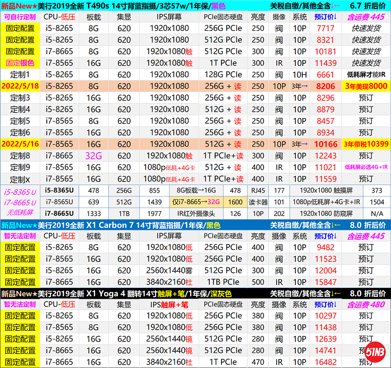The image size is (391, 368).
Task: Click the RJ45 accessory cell
Action: (258, 190)
